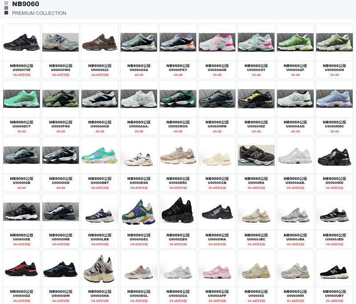Open the U9060IMA sneaker image
Image resolution: width=356 pixels, height=304 pixels.
click(x=217, y=212)
